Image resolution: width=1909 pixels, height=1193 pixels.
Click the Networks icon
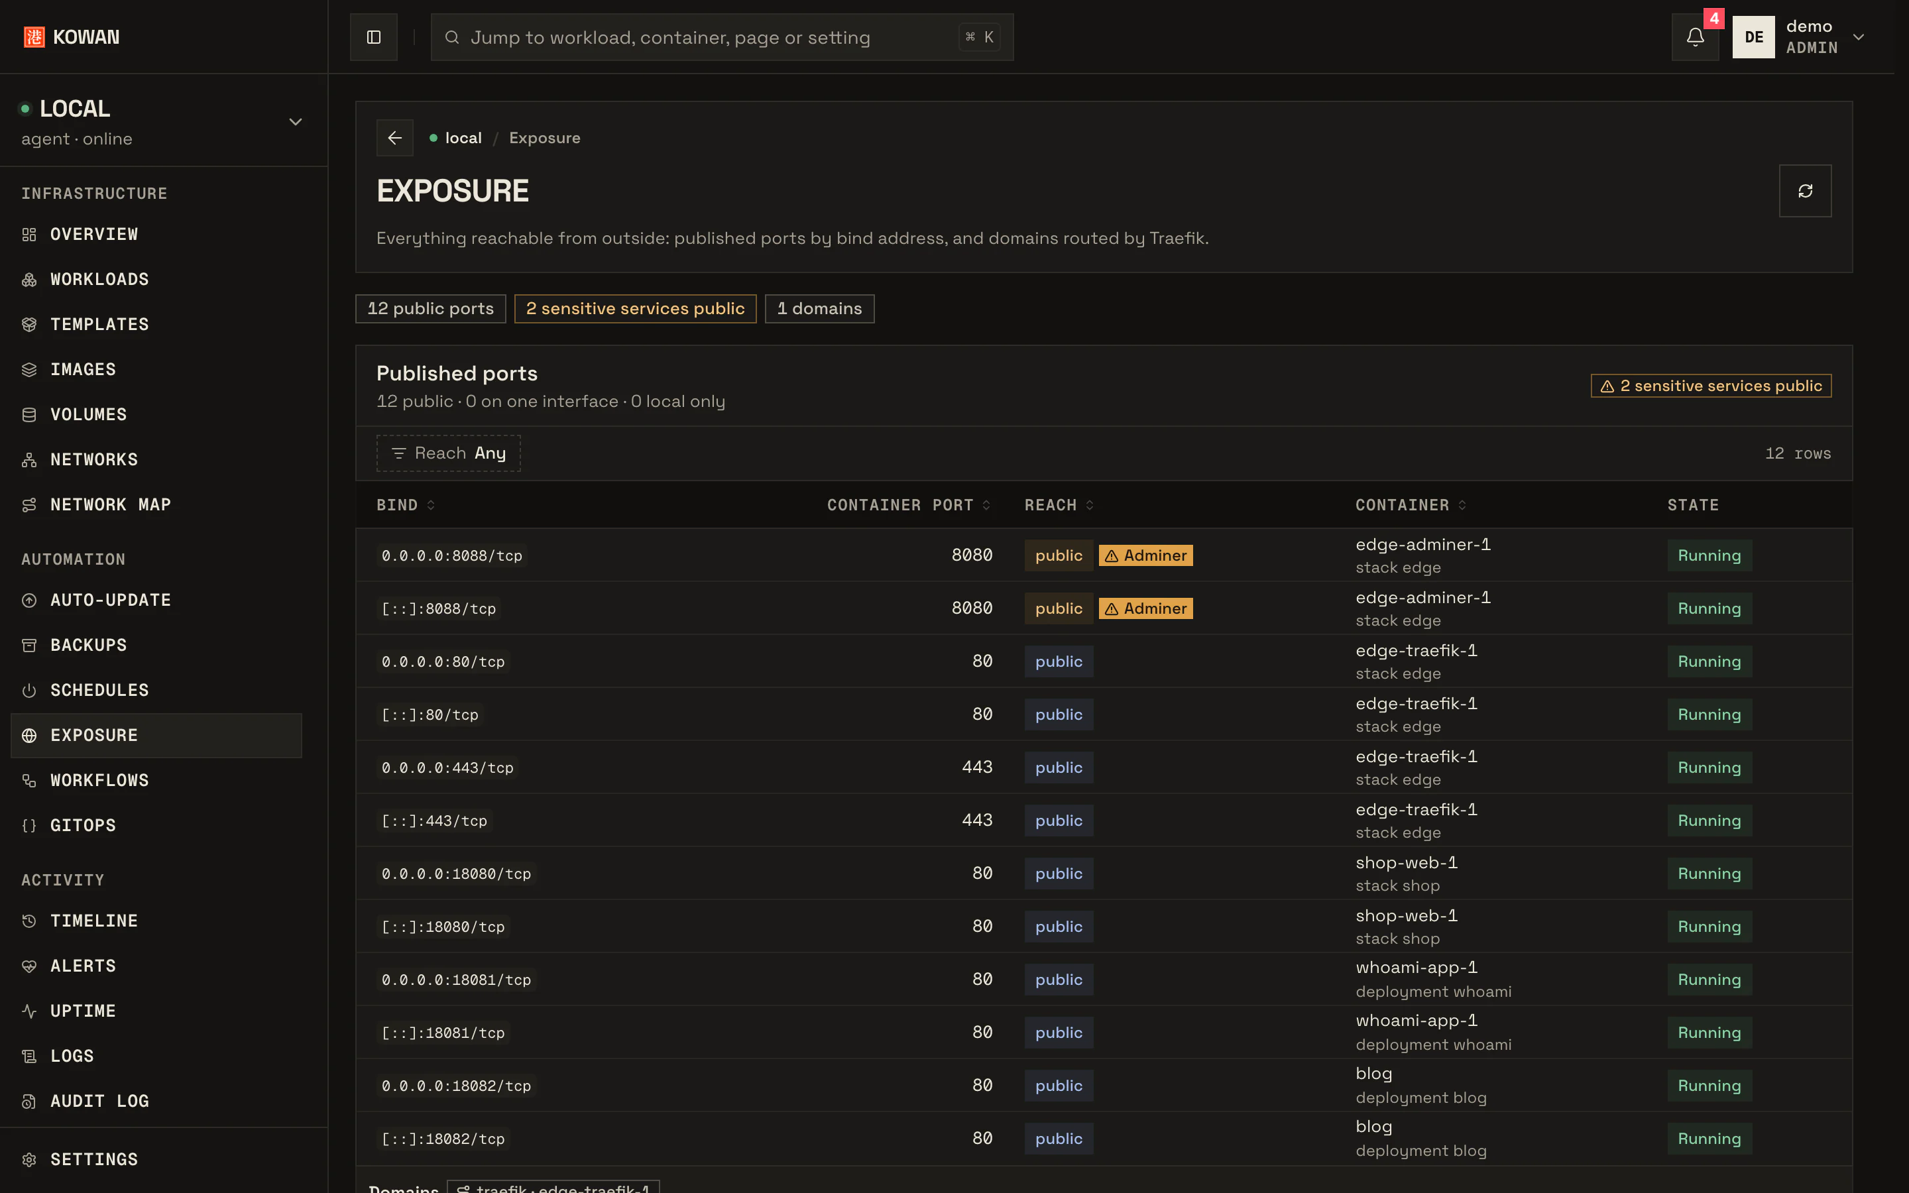pyautogui.click(x=29, y=459)
